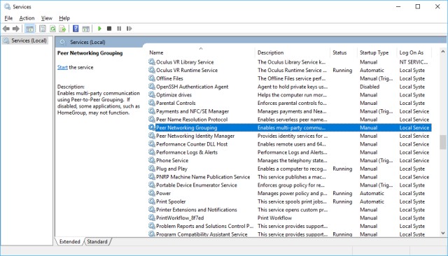The width and height of the screenshot is (448, 256).
Task: Open the File menu
Action: tap(8, 18)
